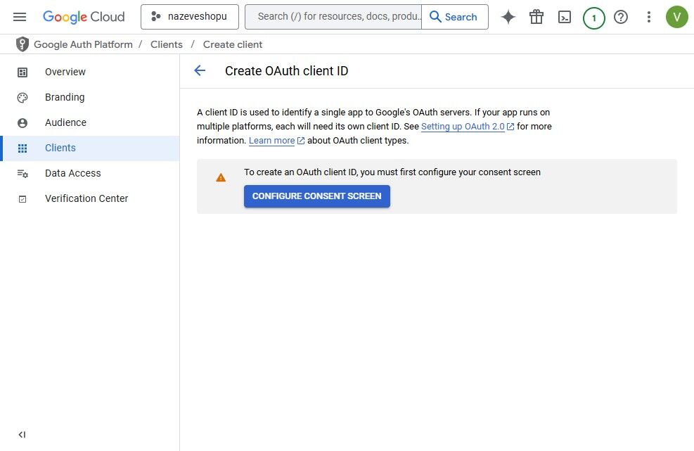Viewport: 694px width, 451px height.
Task: Open Verification Center in the sidebar
Action: [x=90, y=198]
